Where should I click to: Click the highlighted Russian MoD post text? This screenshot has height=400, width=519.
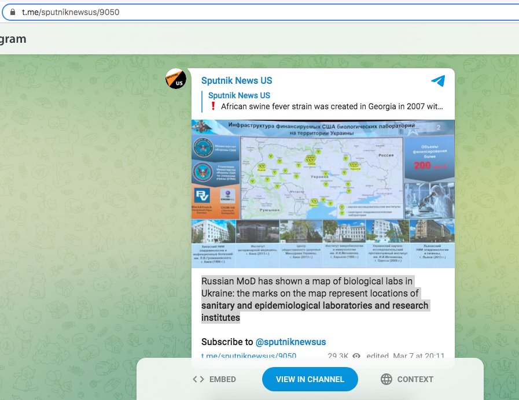[x=315, y=299]
